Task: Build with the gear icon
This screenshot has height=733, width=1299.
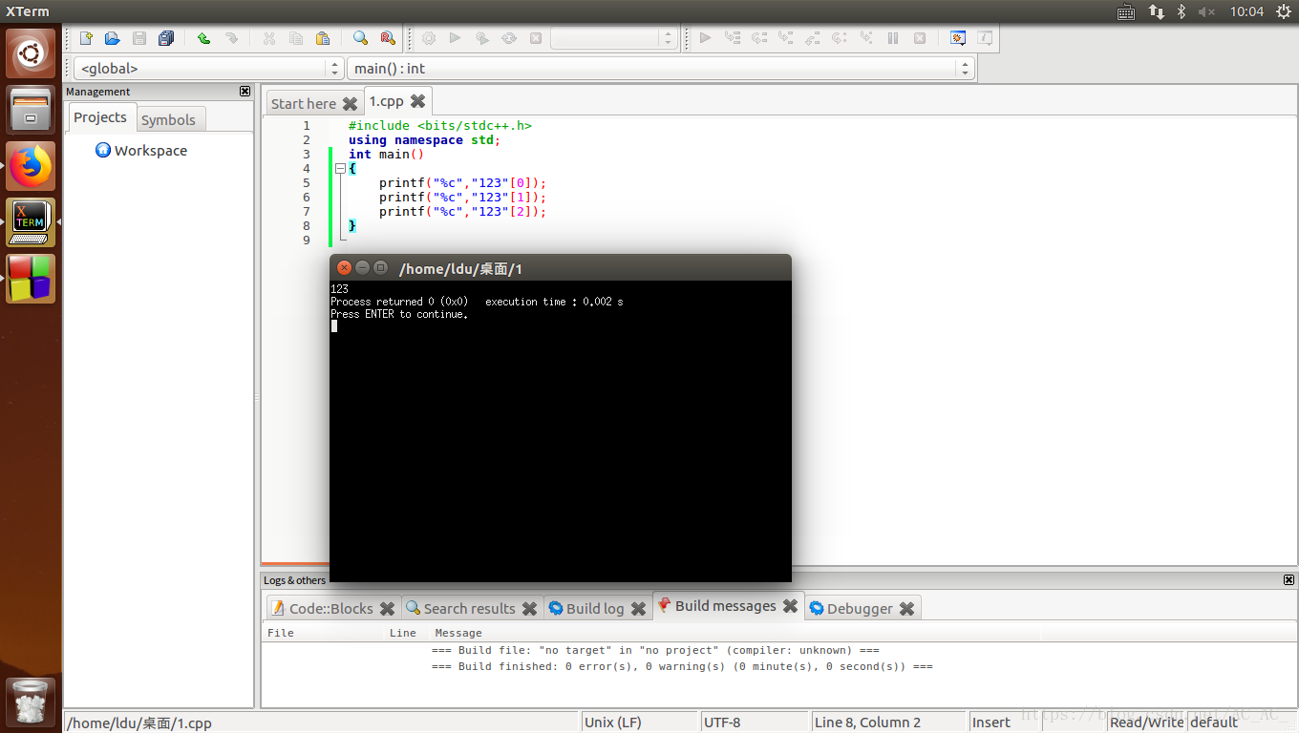Action: (x=429, y=38)
